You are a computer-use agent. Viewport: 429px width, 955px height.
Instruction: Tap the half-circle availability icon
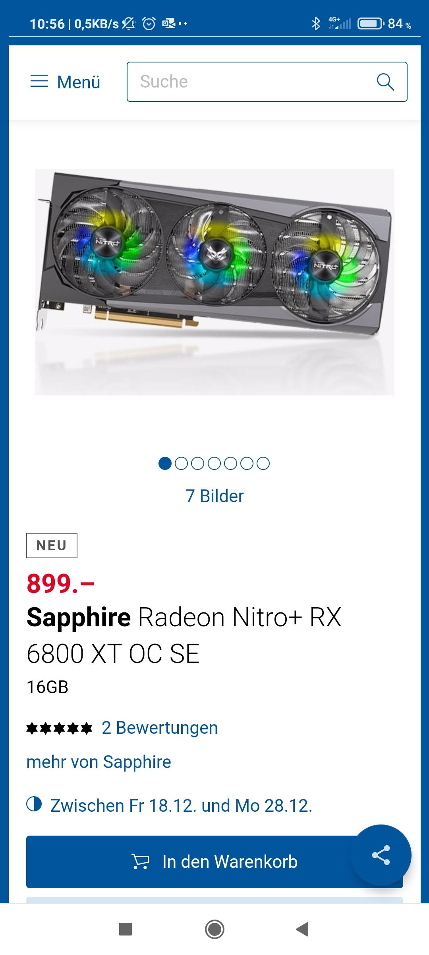34,804
